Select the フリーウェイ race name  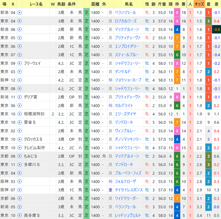tap(32, 63)
